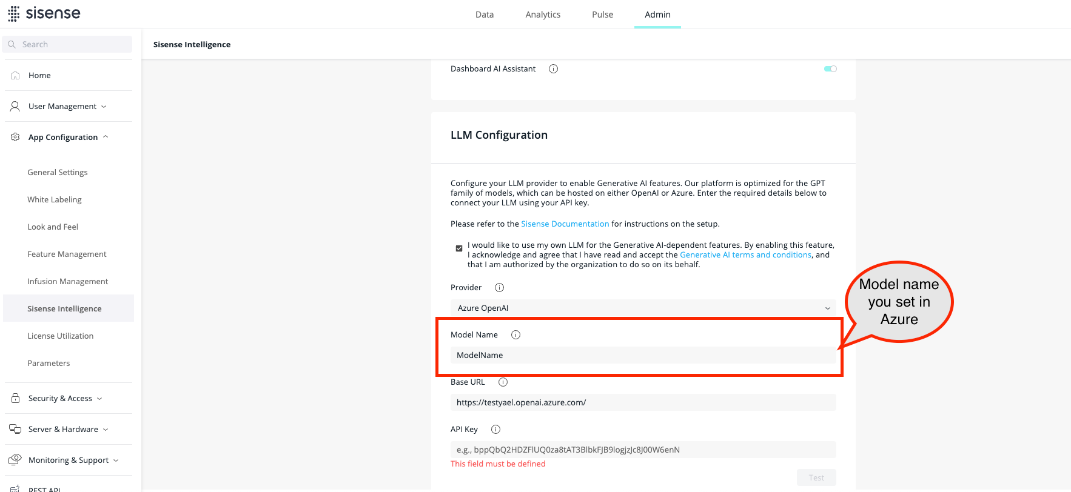Click the Base URL input field
Screen dimensions: 1071x492
tap(643, 402)
